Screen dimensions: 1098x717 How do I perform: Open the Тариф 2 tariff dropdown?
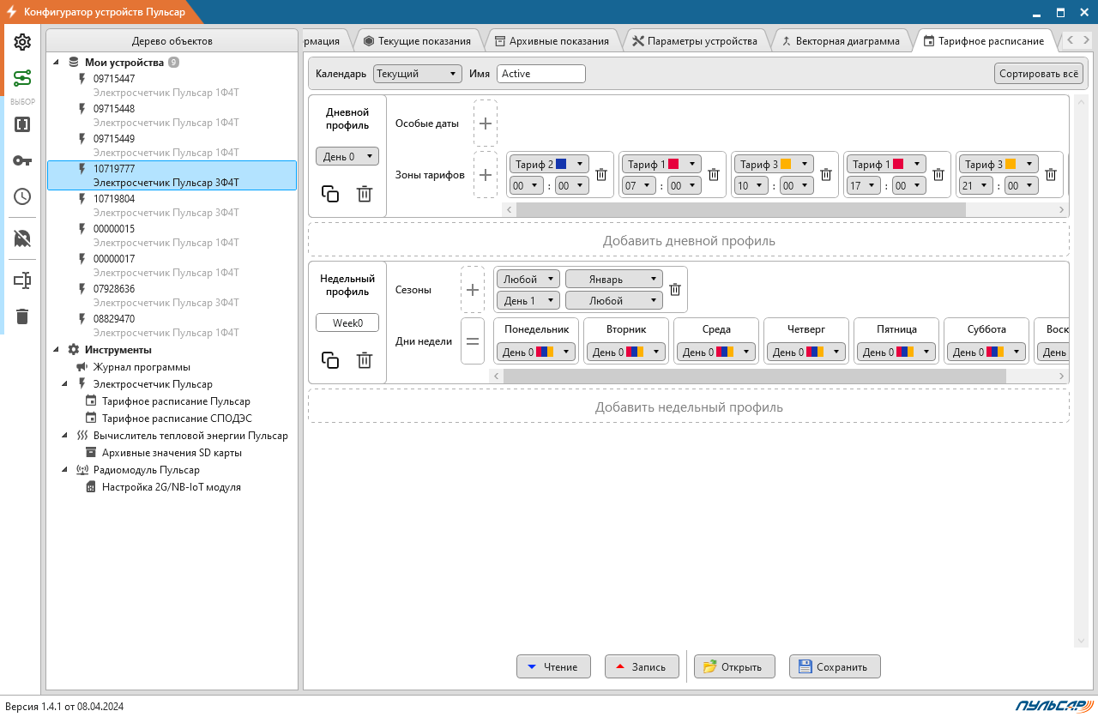coord(549,164)
